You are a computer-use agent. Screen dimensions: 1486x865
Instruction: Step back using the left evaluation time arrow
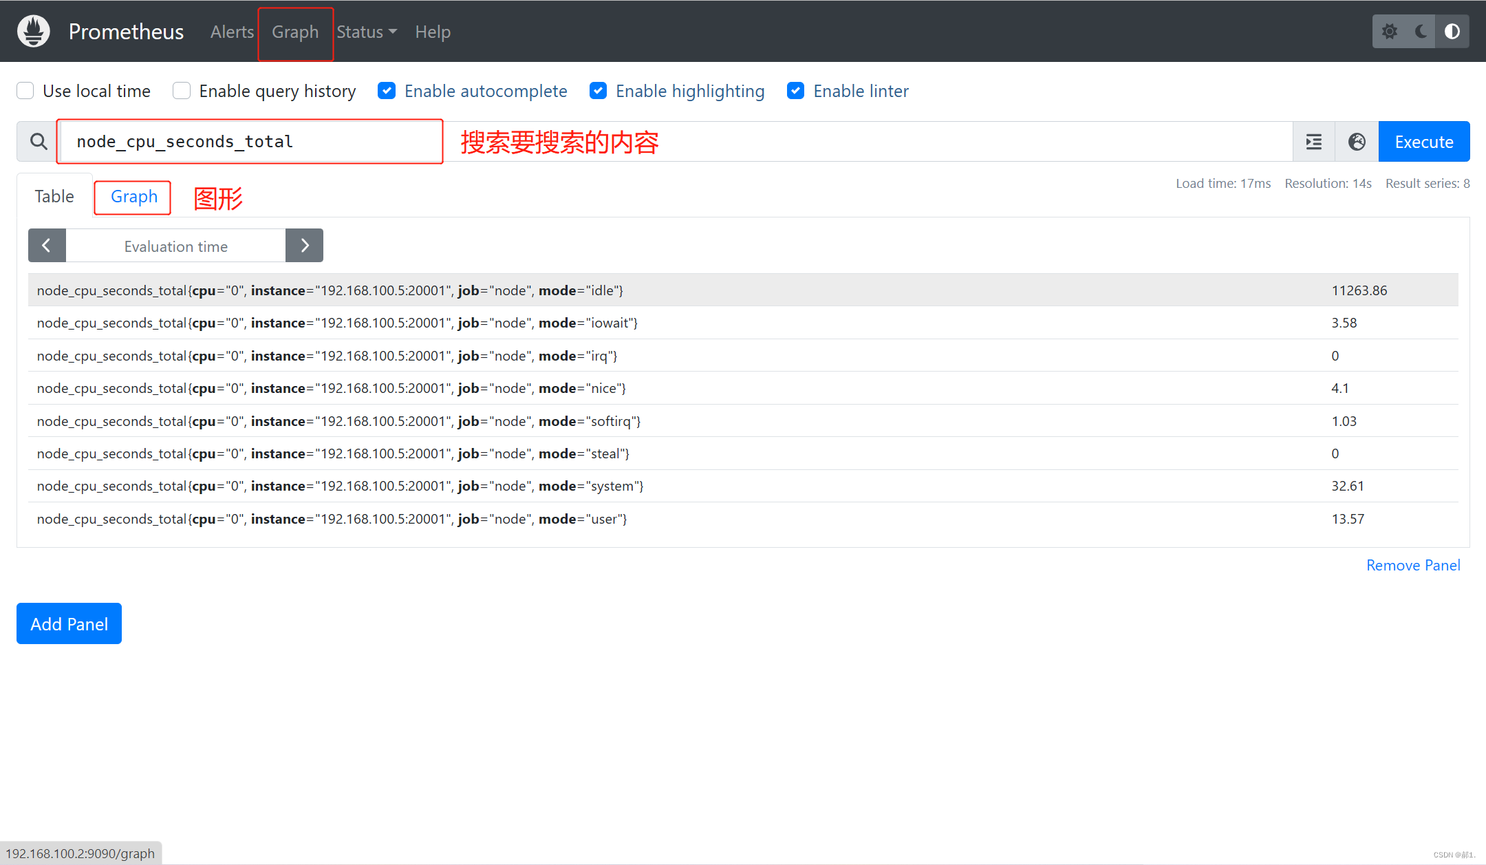[x=47, y=245]
